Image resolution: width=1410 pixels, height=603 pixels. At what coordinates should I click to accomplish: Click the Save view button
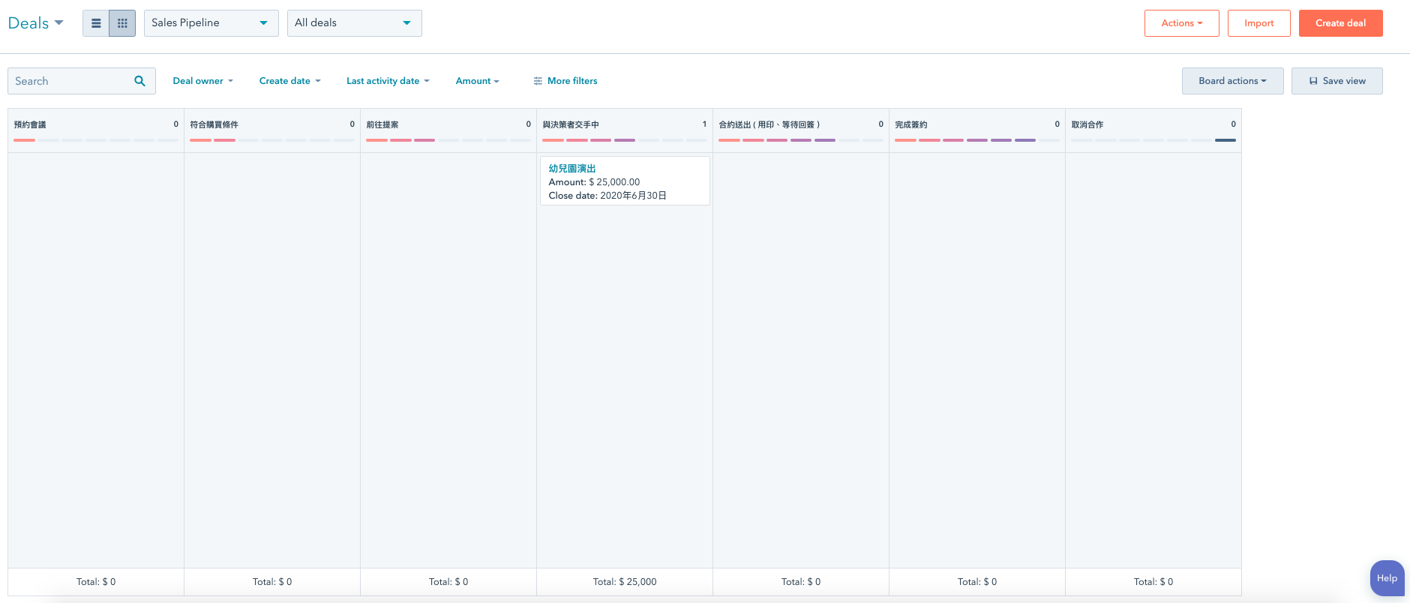click(1336, 81)
